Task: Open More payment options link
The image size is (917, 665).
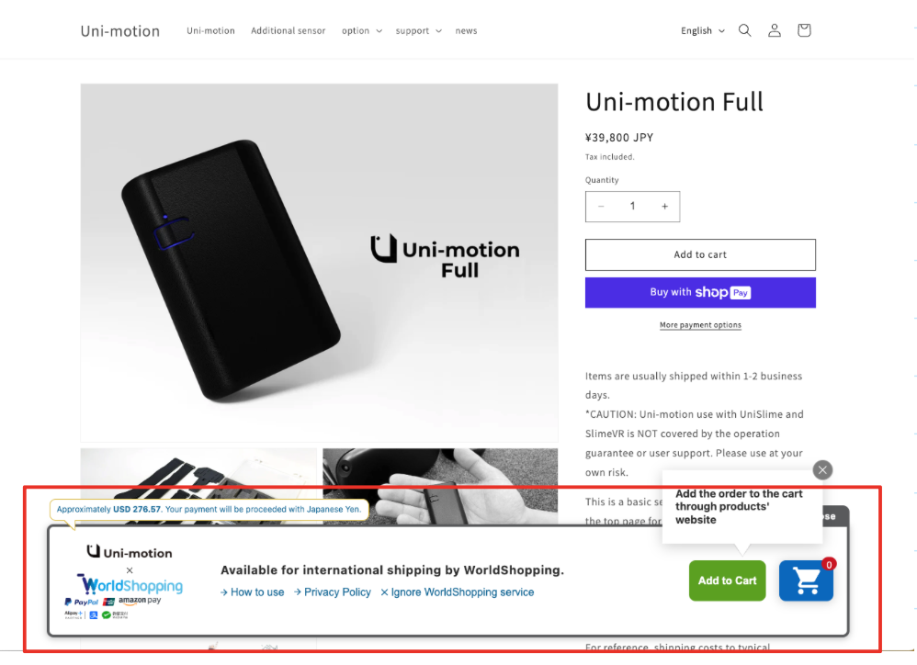Action: point(700,325)
